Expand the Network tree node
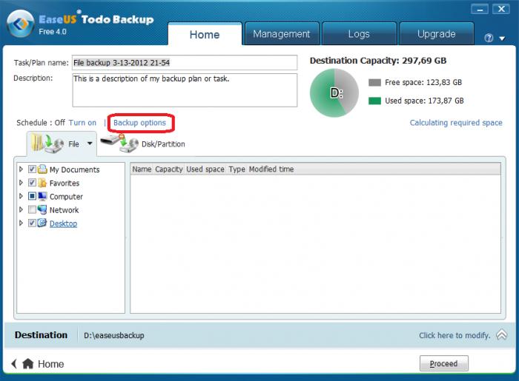This screenshot has width=519, height=381. (22, 209)
